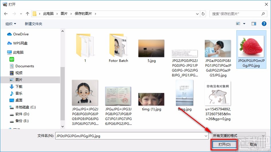
Task: Expand chevron after 此电脑 breadcrumb
Action: pyautogui.click(x=57, y=14)
